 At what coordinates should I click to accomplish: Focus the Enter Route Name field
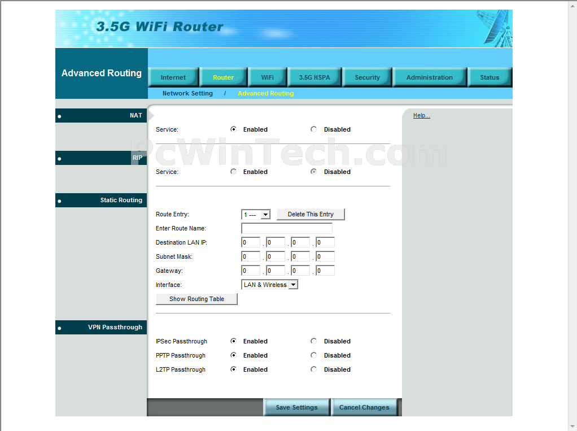[287, 228]
